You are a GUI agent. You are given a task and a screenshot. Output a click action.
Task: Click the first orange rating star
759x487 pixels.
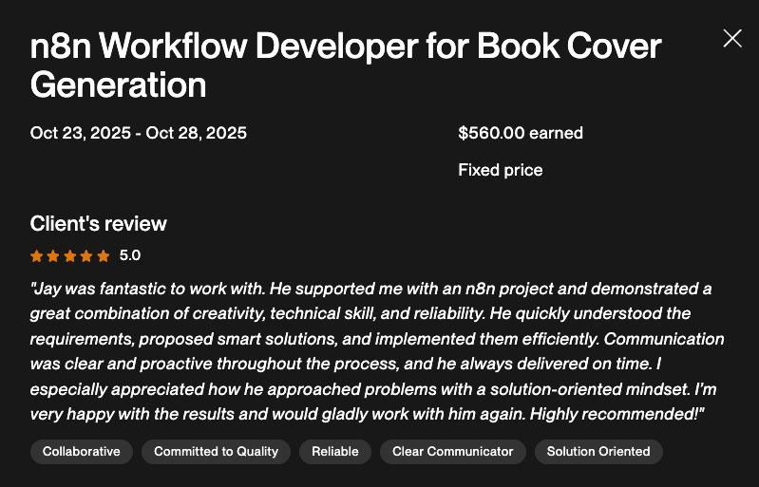pyautogui.click(x=36, y=255)
